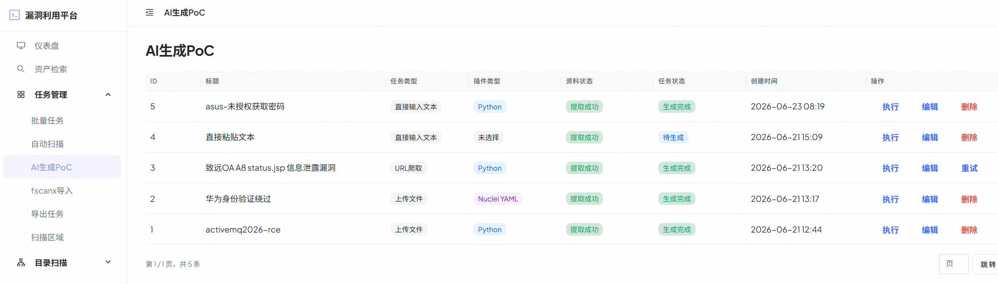The image size is (998, 284).
Task: Edit the activemq2026-rce task
Action: pyautogui.click(x=930, y=230)
